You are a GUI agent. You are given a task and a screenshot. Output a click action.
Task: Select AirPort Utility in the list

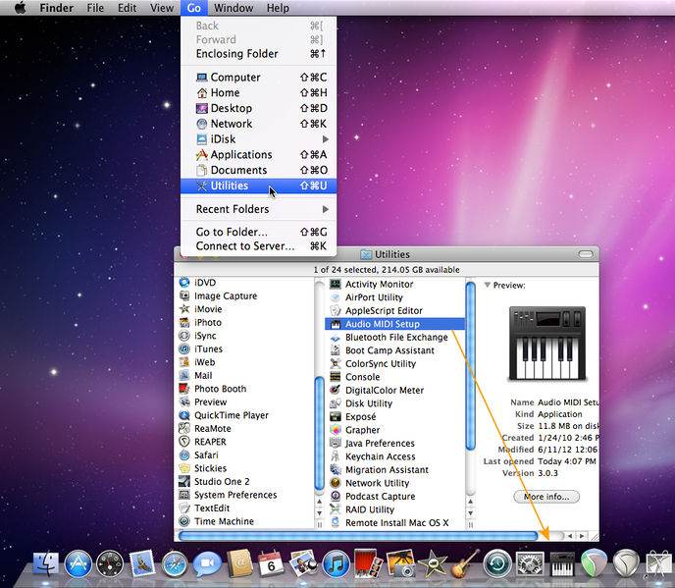click(394, 297)
